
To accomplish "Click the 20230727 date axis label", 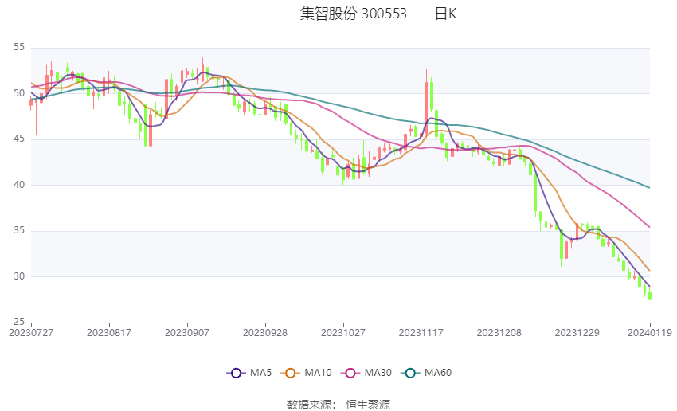I will [x=31, y=333].
